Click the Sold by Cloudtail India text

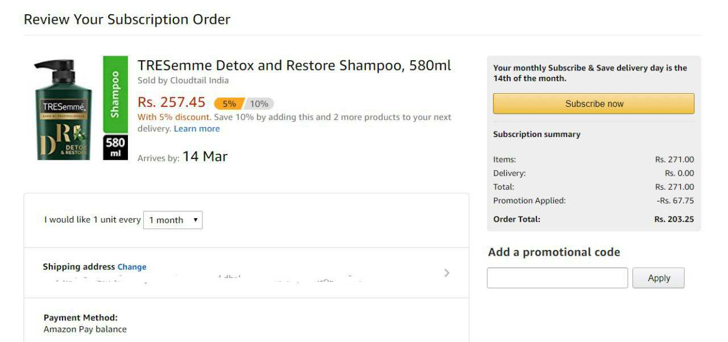[183, 81]
